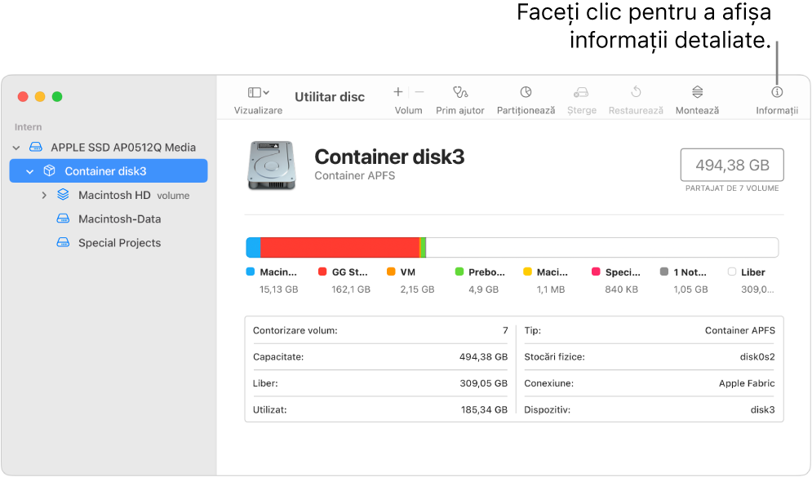Viewport: 812px width, 477px height.
Task: Click the Utilizat 185,34 GB value
Action: click(x=484, y=410)
